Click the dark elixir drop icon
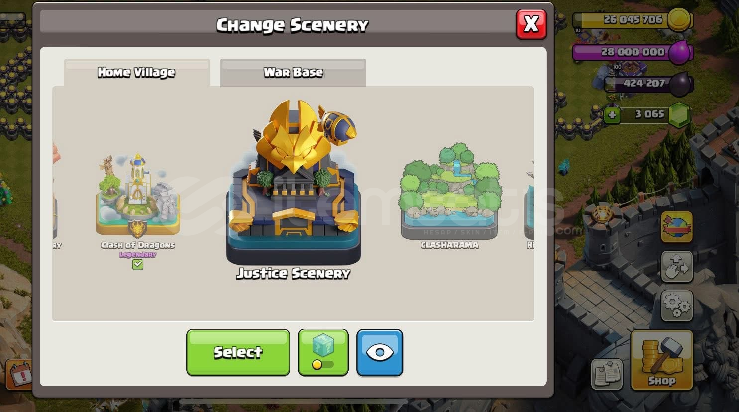 pyautogui.click(x=680, y=84)
